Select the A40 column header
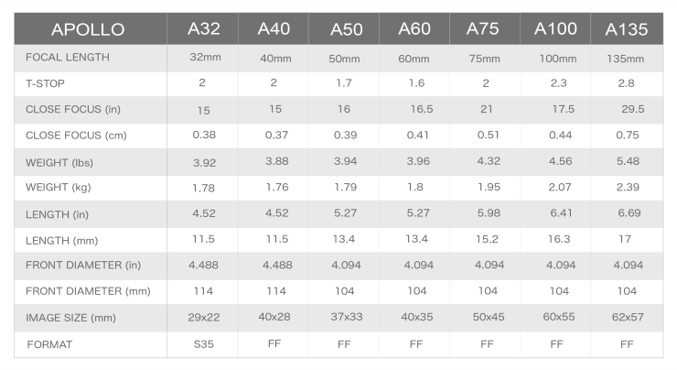Screen dimensions: 677x370 (274, 28)
